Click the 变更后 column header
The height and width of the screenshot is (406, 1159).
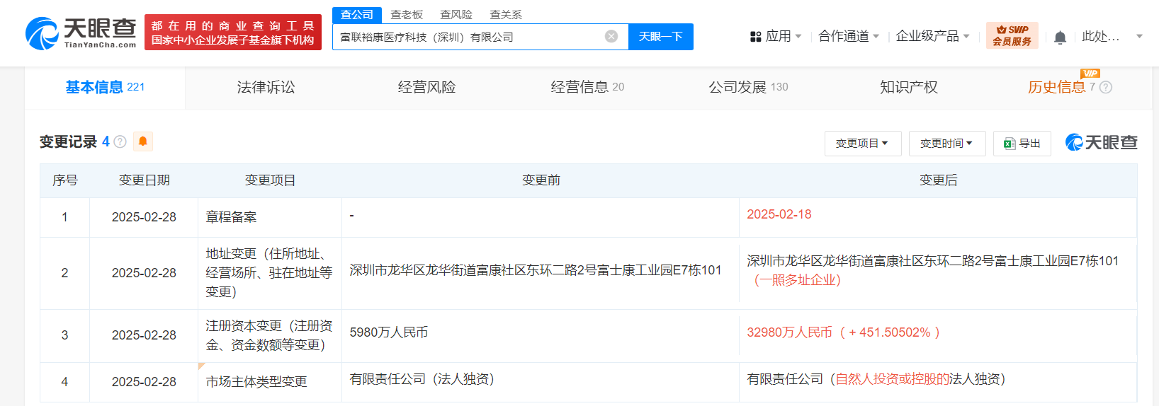click(938, 180)
